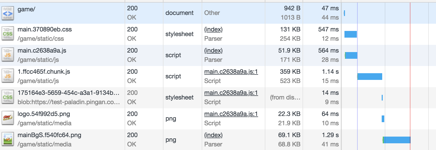This screenshot has height=150, width=436.
Task: Select the main.370890eb.css request name
Action: [44, 29]
